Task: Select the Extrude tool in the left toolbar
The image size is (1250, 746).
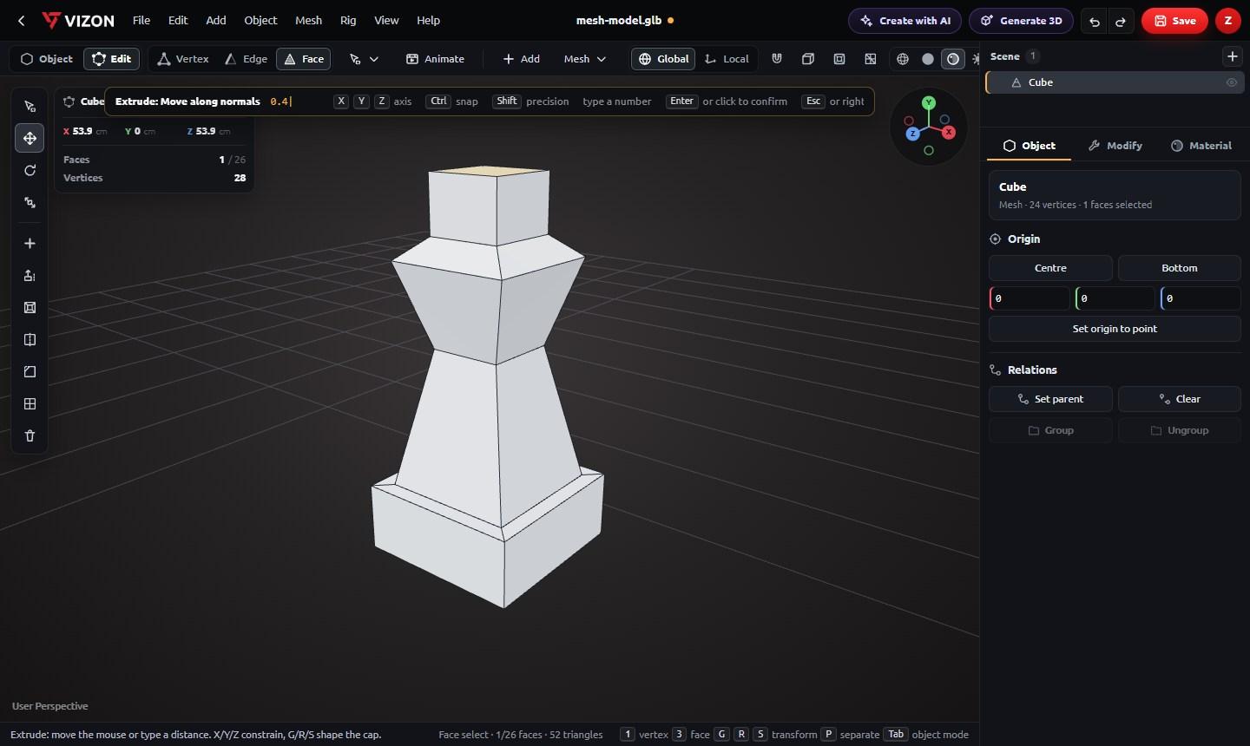Action: point(30,276)
